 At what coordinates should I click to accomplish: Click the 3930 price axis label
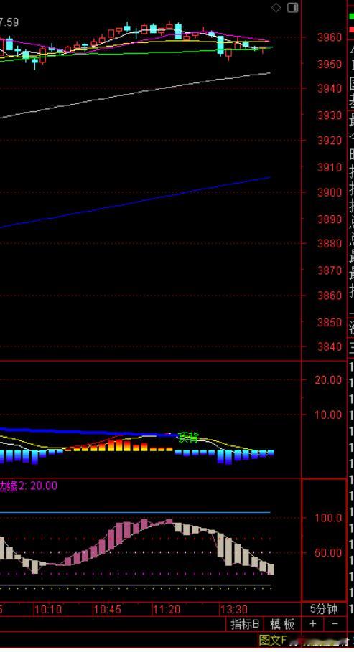tap(329, 115)
